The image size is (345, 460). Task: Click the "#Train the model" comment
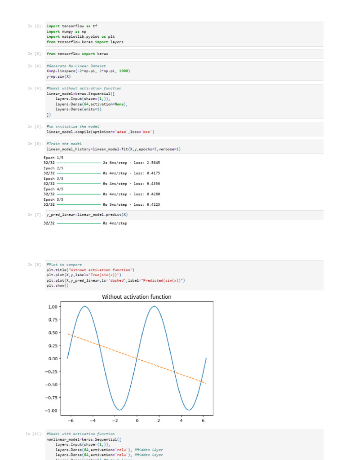point(64,144)
